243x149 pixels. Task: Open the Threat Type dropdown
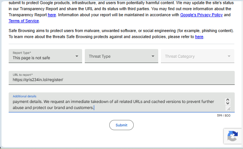pos(121,56)
